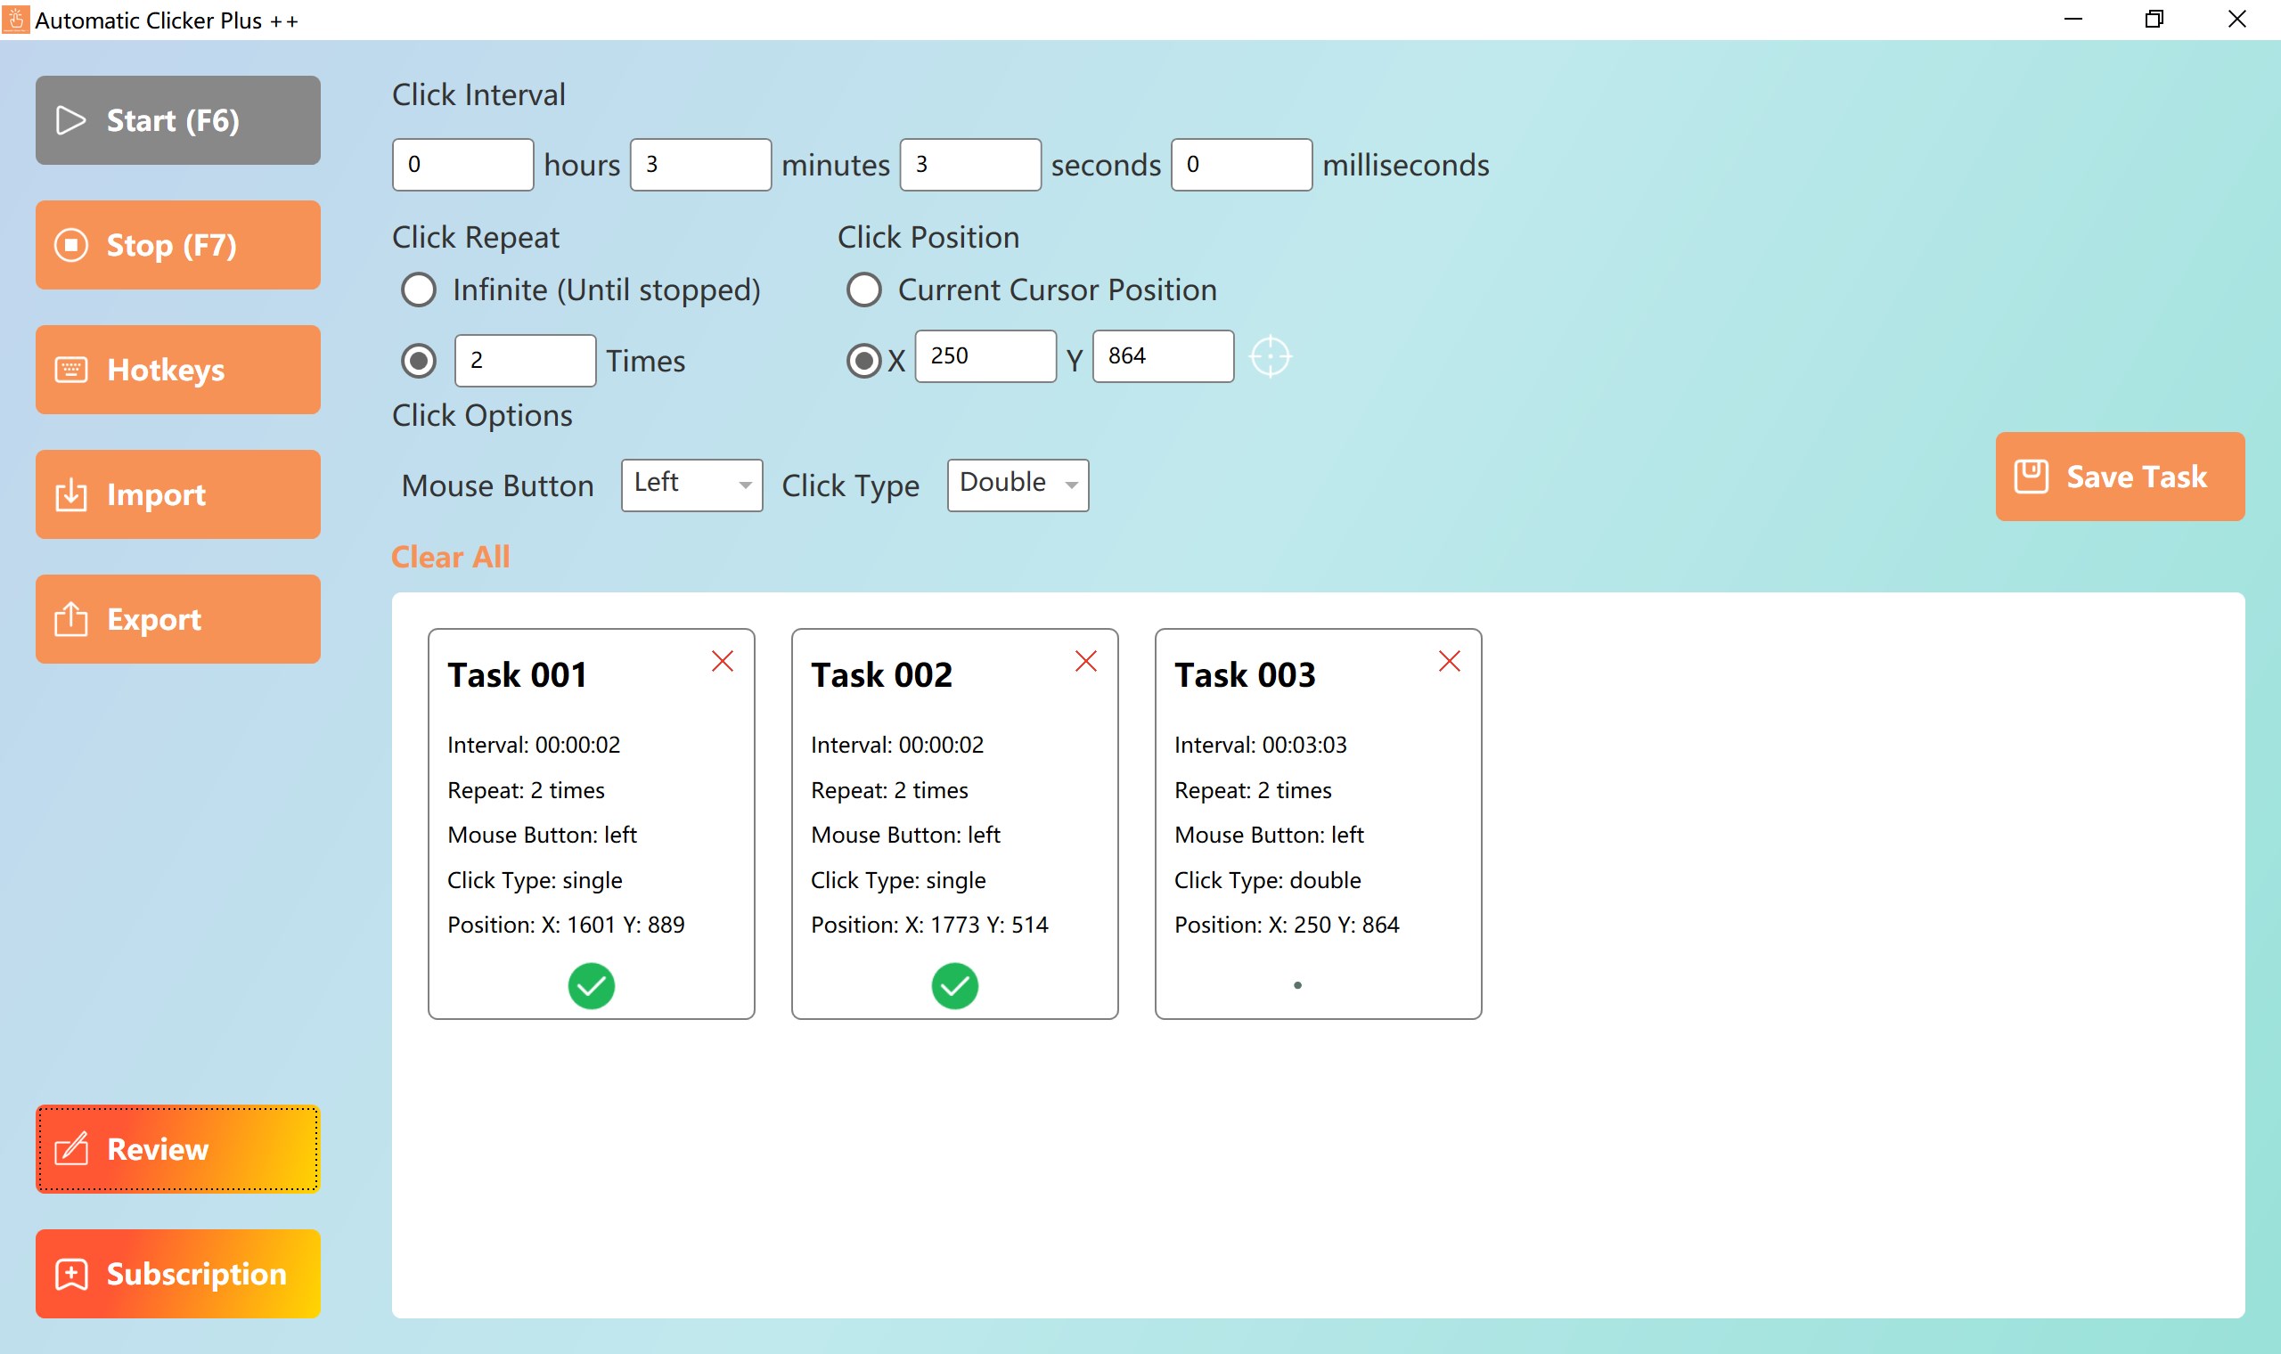
Task: Open the Mouse Button dropdown
Action: [691, 485]
